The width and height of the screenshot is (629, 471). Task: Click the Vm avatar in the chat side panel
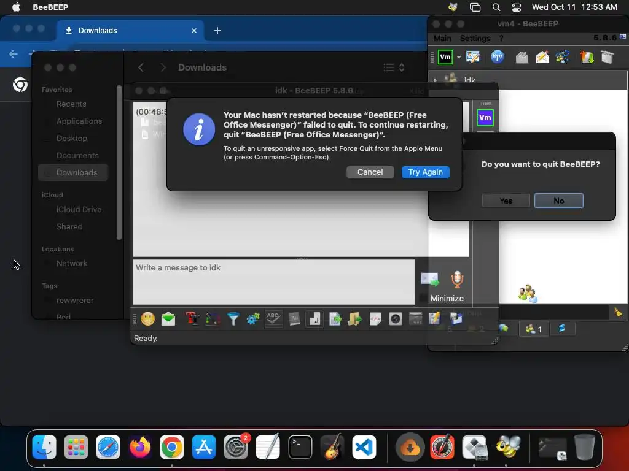click(x=485, y=117)
